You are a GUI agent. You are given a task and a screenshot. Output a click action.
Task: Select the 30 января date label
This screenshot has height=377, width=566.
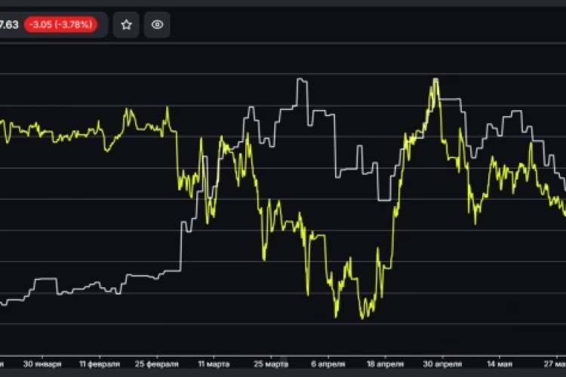pyautogui.click(x=42, y=364)
